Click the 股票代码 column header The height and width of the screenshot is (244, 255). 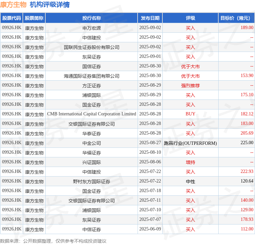click(x=12, y=18)
